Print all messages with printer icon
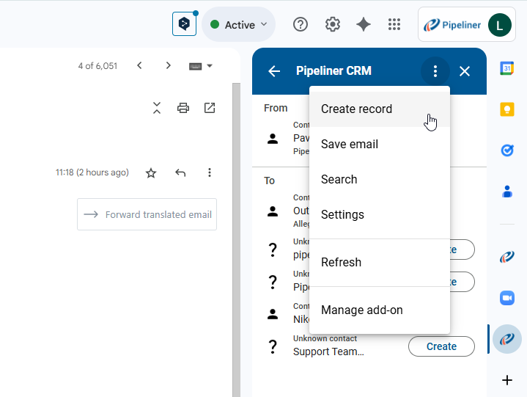527x397 pixels. tap(183, 109)
